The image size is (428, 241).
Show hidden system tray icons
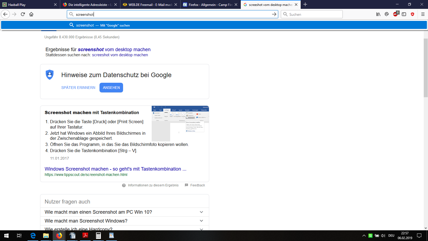click(x=364, y=236)
